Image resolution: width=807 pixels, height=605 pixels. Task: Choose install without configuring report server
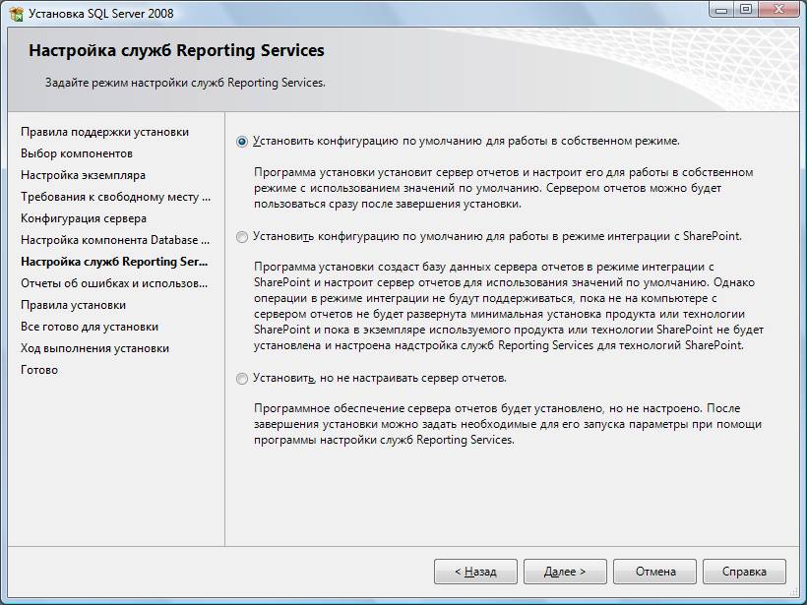(x=242, y=379)
